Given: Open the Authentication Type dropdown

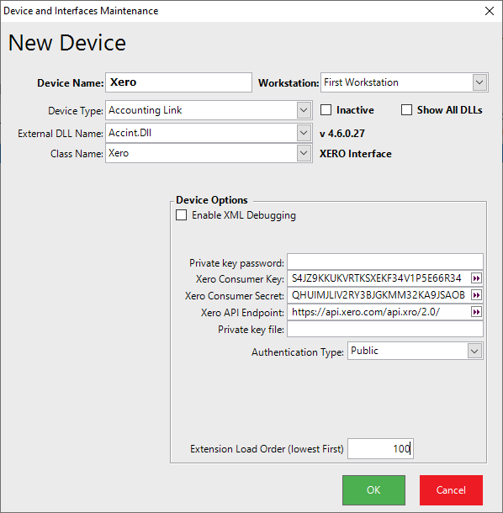Looking at the screenshot, I should point(475,351).
